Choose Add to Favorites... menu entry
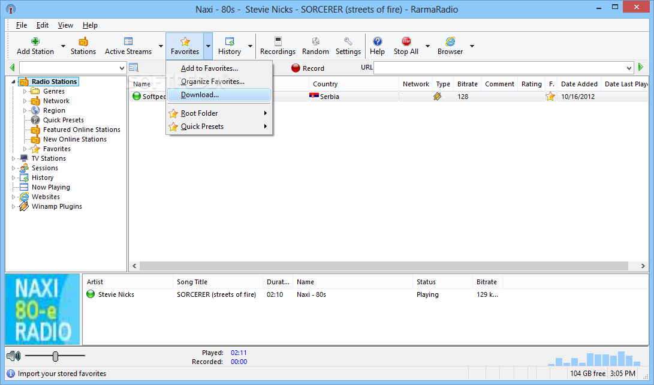The width and height of the screenshot is (654, 385). [x=219, y=68]
